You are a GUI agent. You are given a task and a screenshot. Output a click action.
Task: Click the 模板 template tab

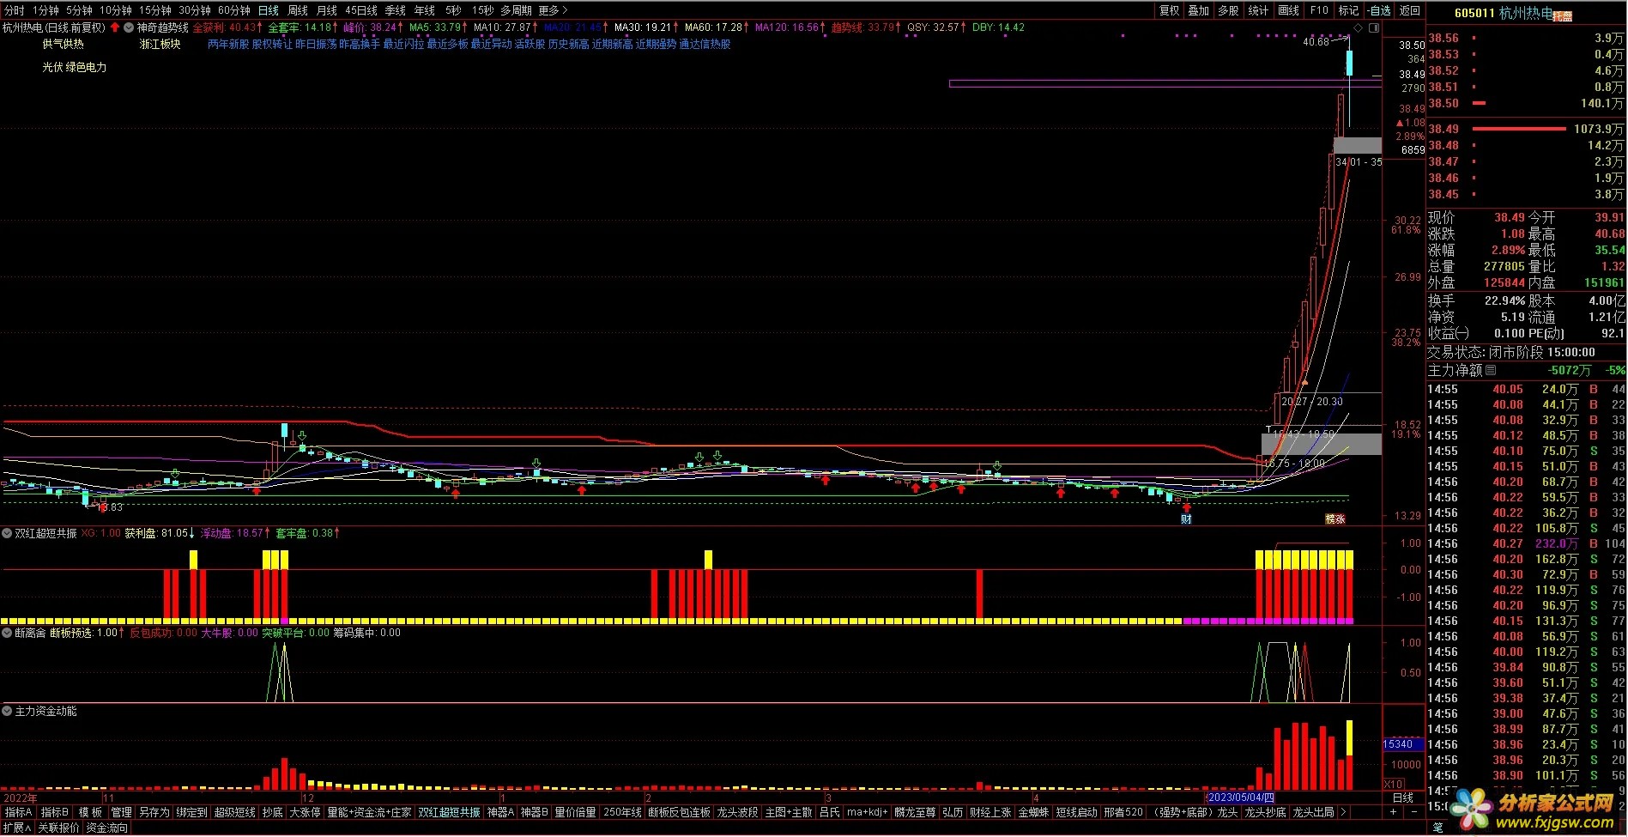pyautogui.click(x=90, y=812)
